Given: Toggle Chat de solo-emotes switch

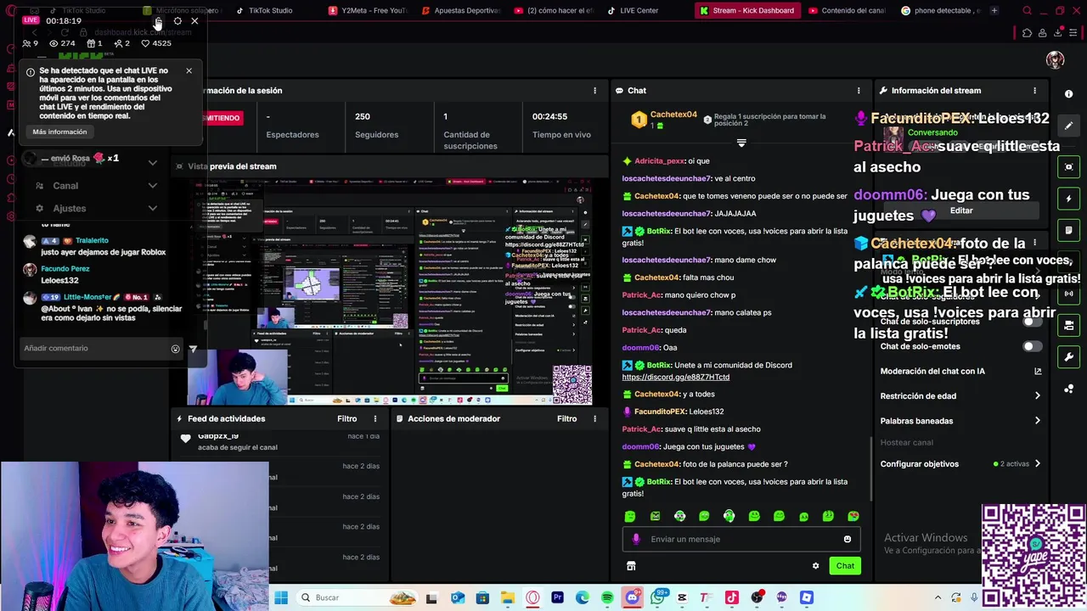Looking at the screenshot, I should [x=1032, y=346].
